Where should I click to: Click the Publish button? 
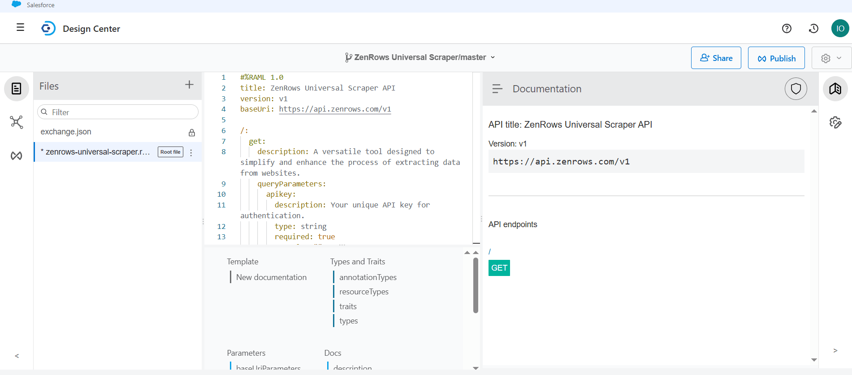[776, 58]
